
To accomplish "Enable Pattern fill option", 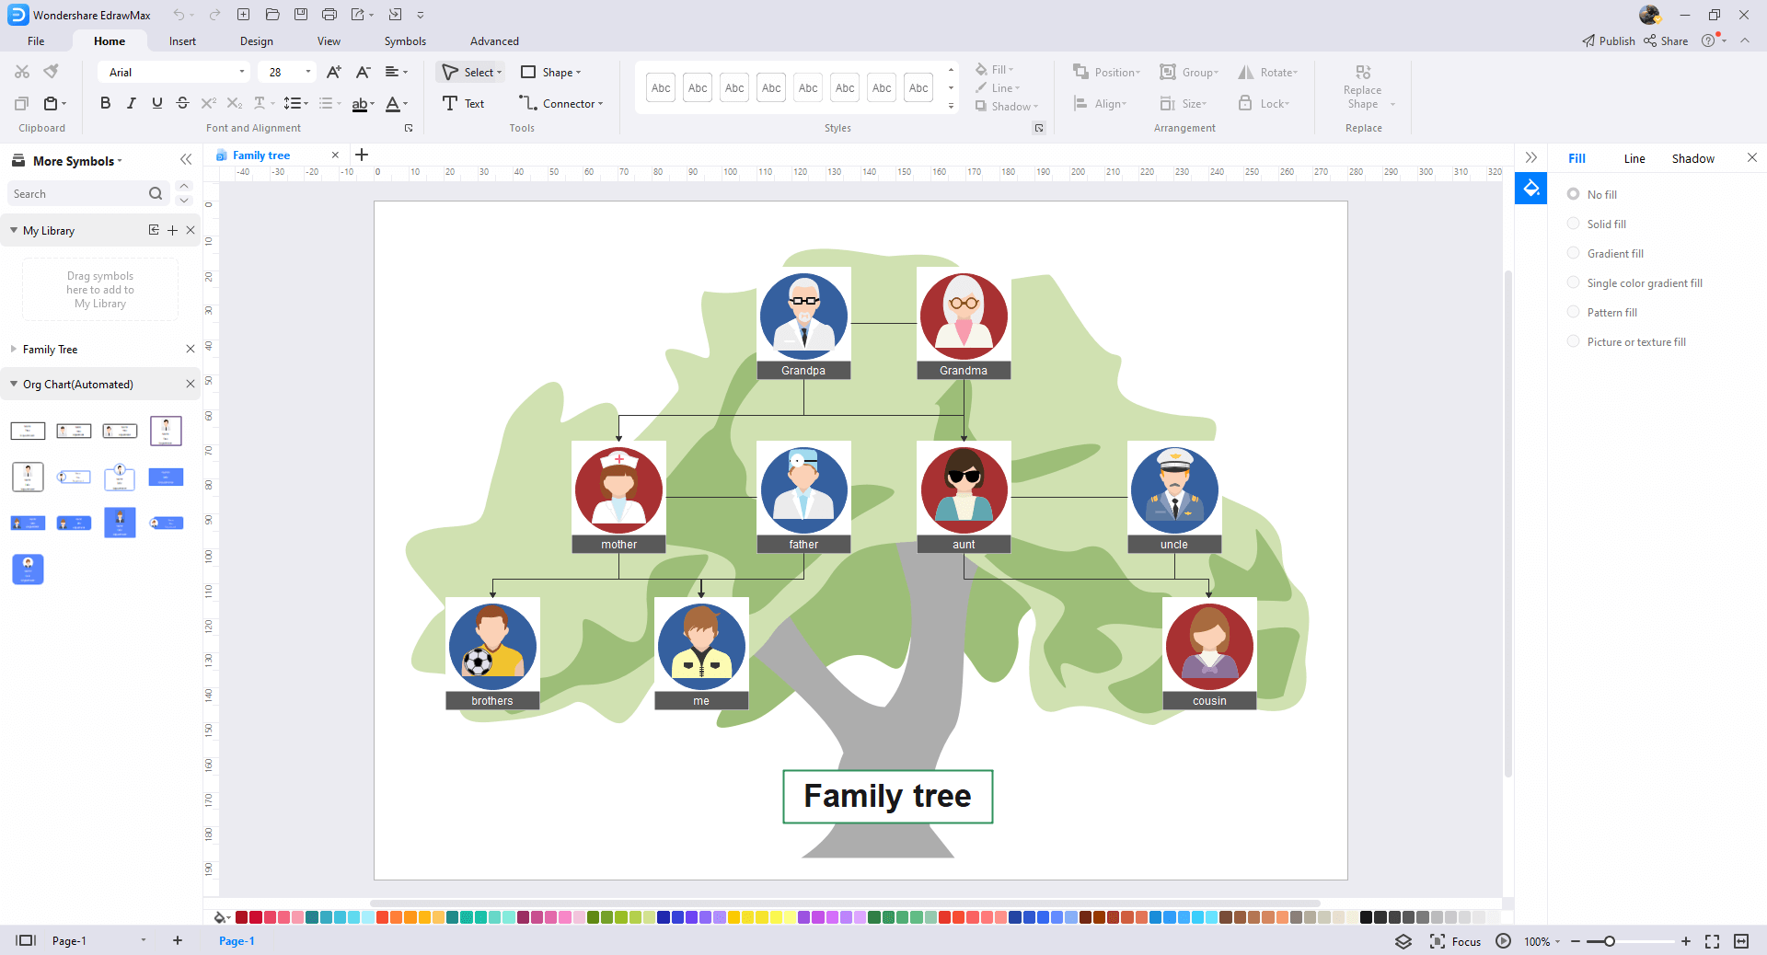I will pos(1574,312).
